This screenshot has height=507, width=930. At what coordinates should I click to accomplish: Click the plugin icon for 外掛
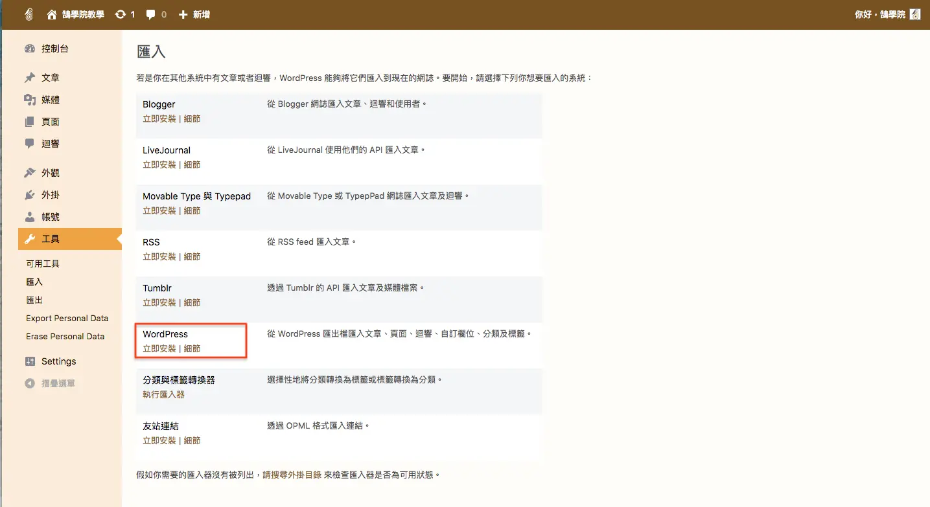click(x=30, y=195)
